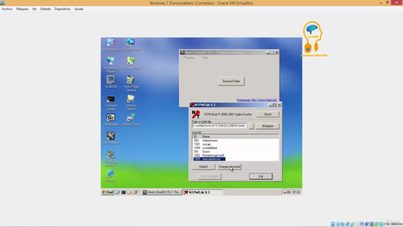Click the internet quick launch icon in taskbar
Screen dimensions: 403x227
coord(118,192)
